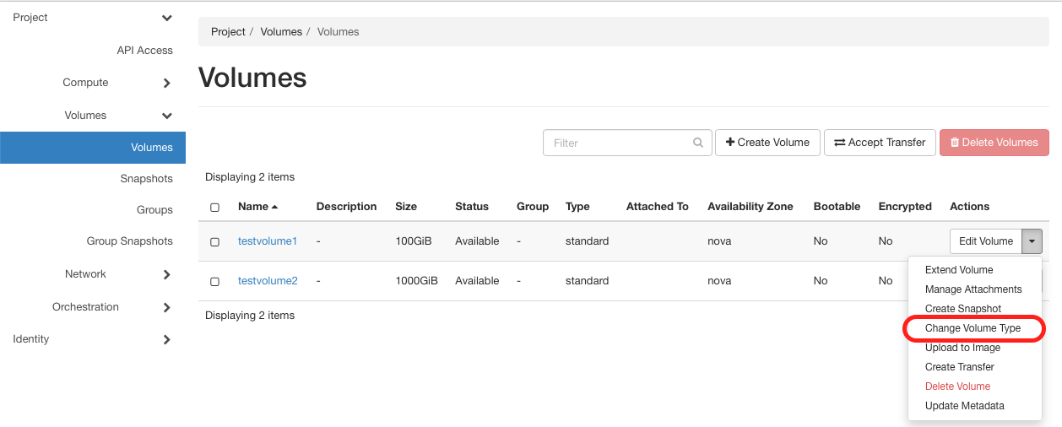Screen dimensions: 1062x427
Task: Open the testvolume1 volume link
Action: tap(268, 241)
